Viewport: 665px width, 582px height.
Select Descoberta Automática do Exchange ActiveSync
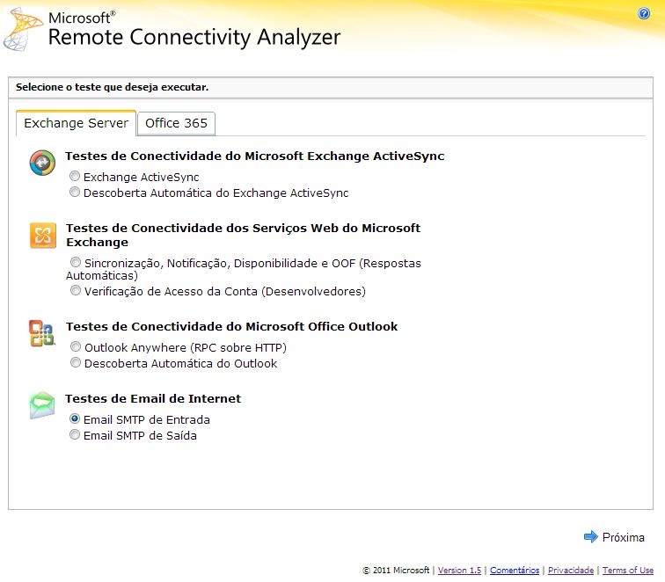pos(76,193)
